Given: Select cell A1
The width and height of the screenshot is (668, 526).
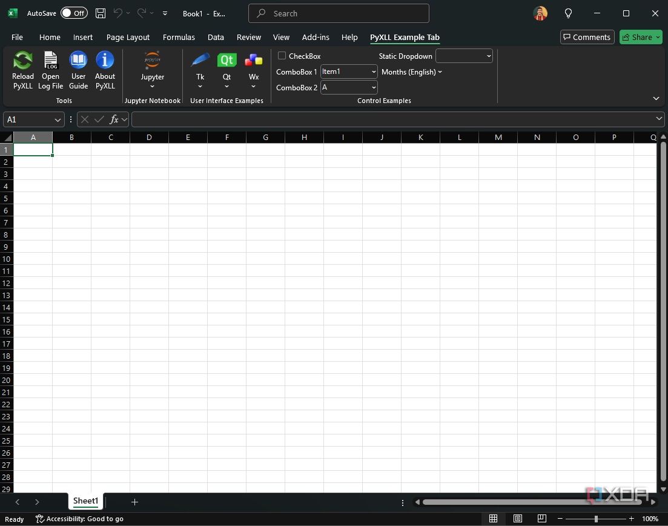Looking at the screenshot, I should pyautogui.click(x=33, y=150).
